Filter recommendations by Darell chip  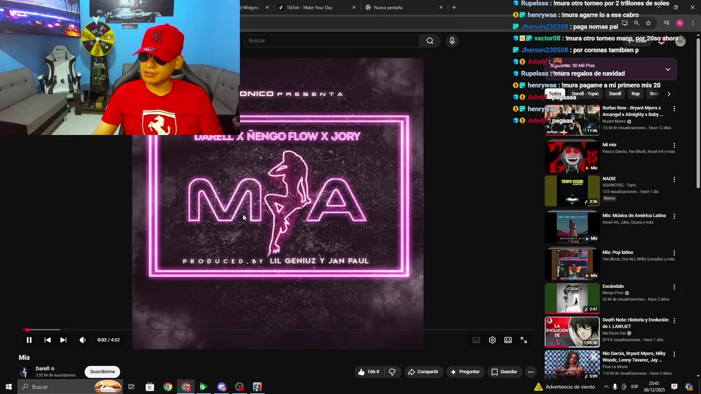point(615,94)
